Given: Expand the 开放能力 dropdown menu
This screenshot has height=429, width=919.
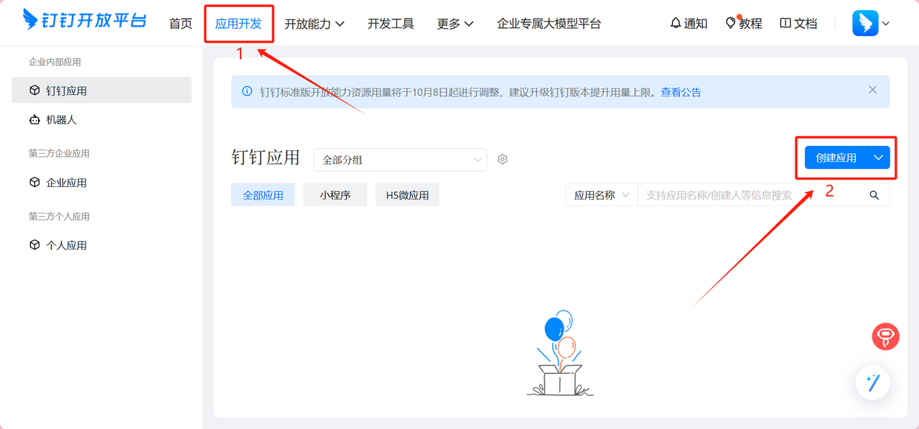Looking at the screenshot, I should coord(314,24).
